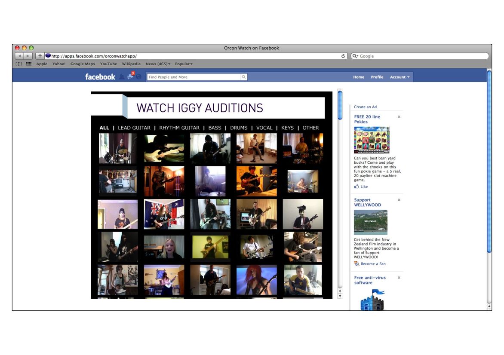This screenshot has height=355, width=504.
Task: Show only VOCAL auditions
Action: (264, 128)
